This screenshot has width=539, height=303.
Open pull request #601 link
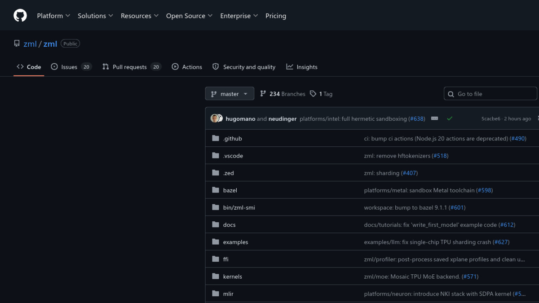[457, 207]
